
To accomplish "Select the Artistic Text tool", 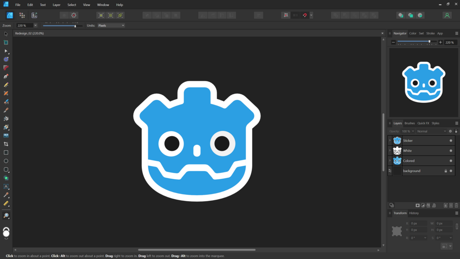I will [6, 187].
